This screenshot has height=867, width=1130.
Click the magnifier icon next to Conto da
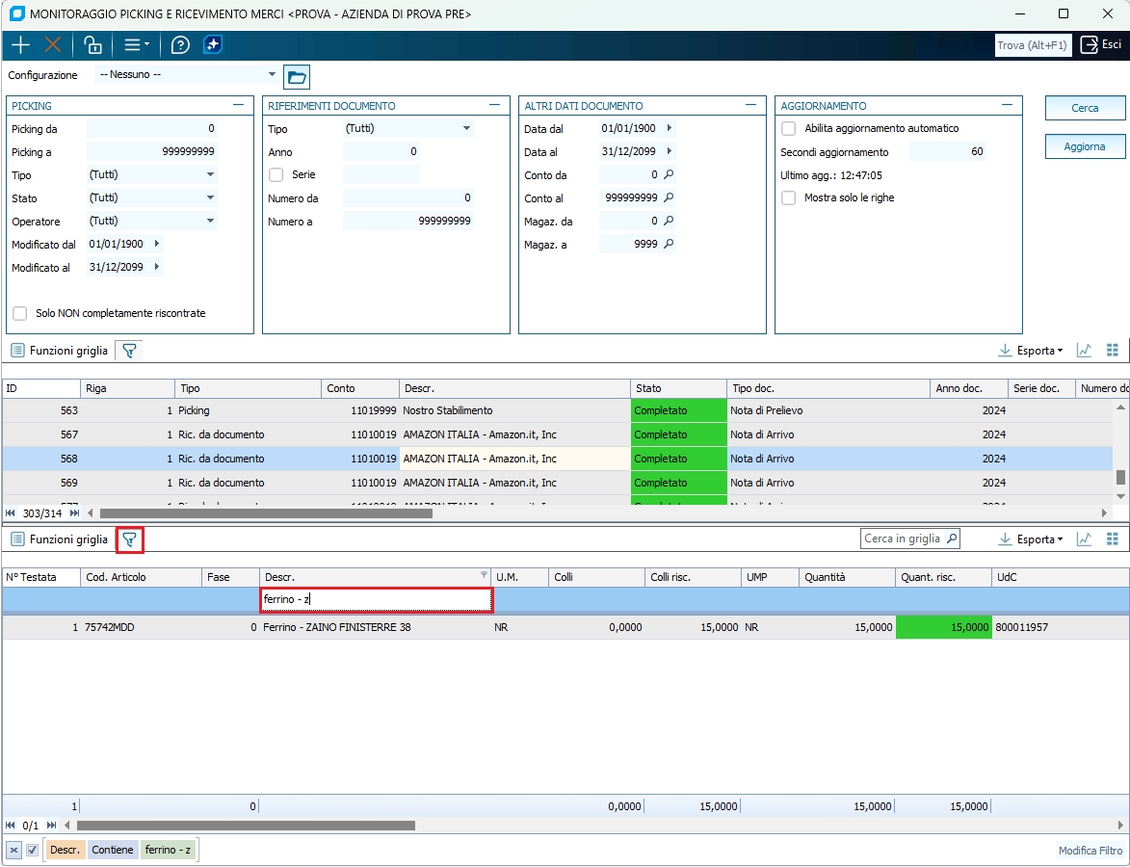(x=669, y=175)
